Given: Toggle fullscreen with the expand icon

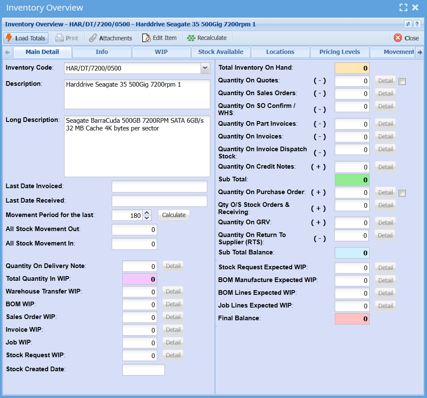Looking at the screenshot, I should click(403, 7).
